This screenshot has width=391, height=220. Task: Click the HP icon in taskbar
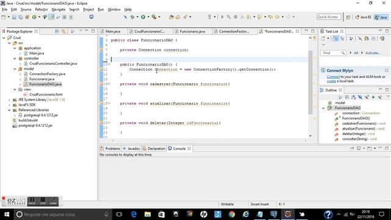click(203, 215)
